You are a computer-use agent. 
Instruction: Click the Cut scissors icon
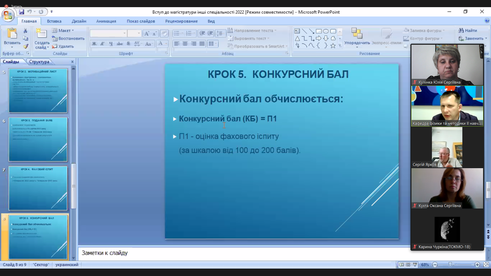click(x=25, y=31)
